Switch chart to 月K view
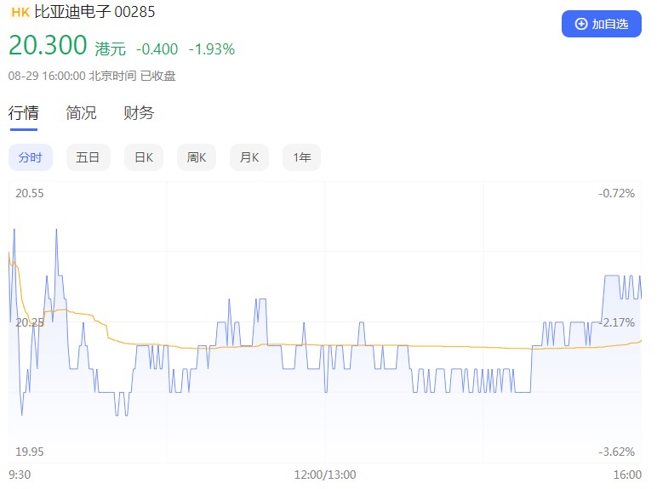 pyautogui.click(x=249, y=157)
